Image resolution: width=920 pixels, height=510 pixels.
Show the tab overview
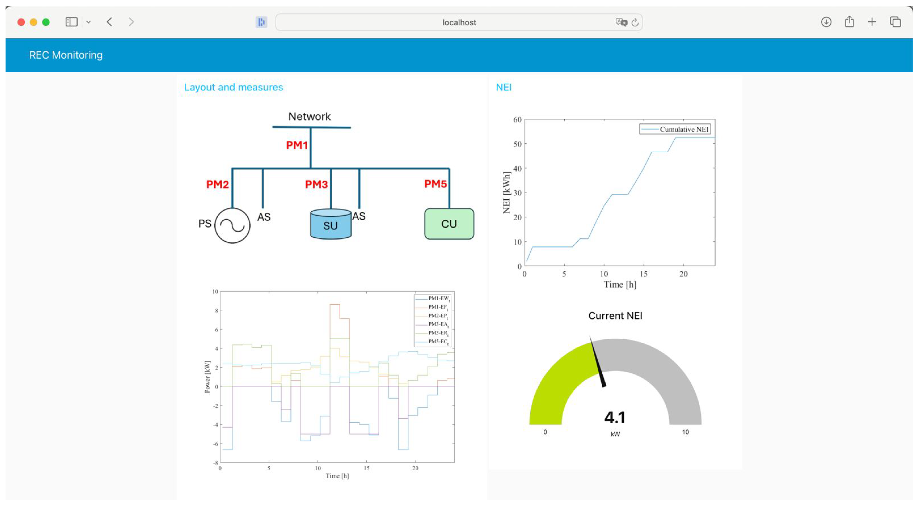895,22
